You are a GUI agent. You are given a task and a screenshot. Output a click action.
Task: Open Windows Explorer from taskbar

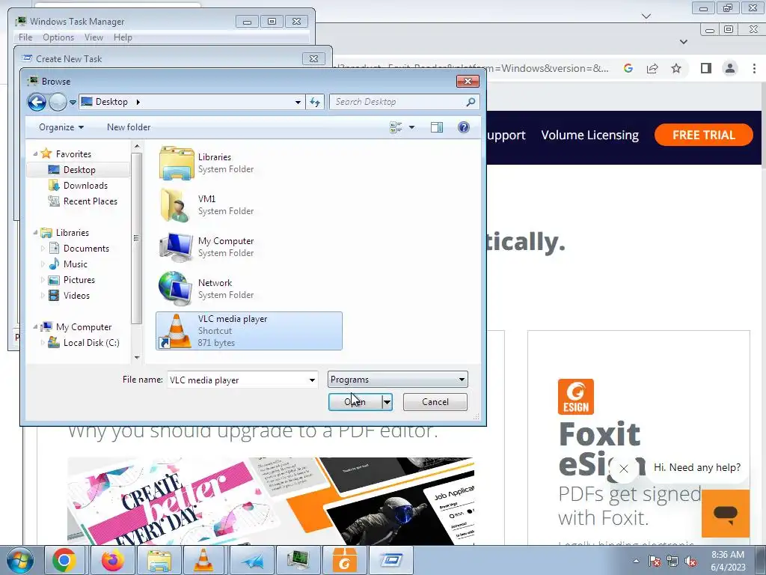pyautogui.click(x=159, y=560)
